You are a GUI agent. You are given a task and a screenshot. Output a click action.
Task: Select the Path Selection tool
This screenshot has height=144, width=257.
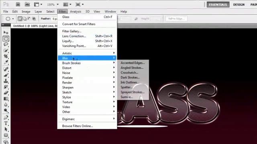click(x=6, y=129)
